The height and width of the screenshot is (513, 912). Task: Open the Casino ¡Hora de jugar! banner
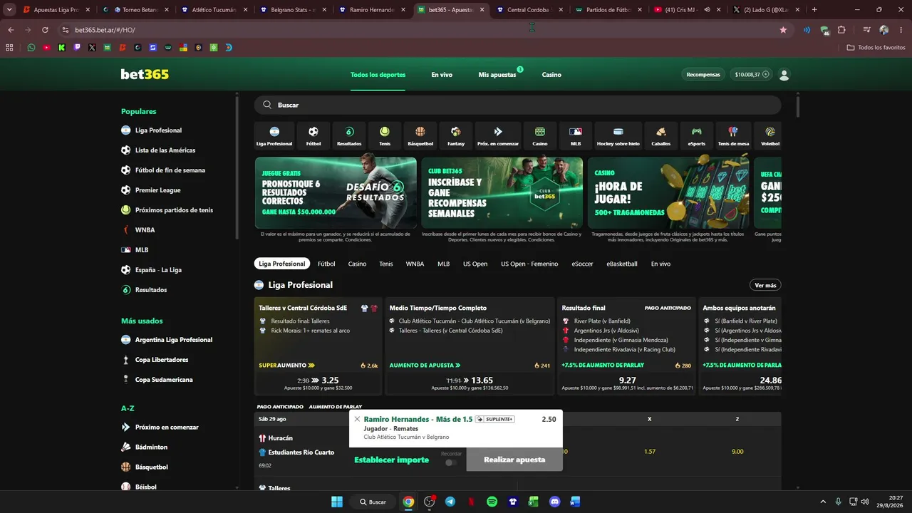(668, 192)
